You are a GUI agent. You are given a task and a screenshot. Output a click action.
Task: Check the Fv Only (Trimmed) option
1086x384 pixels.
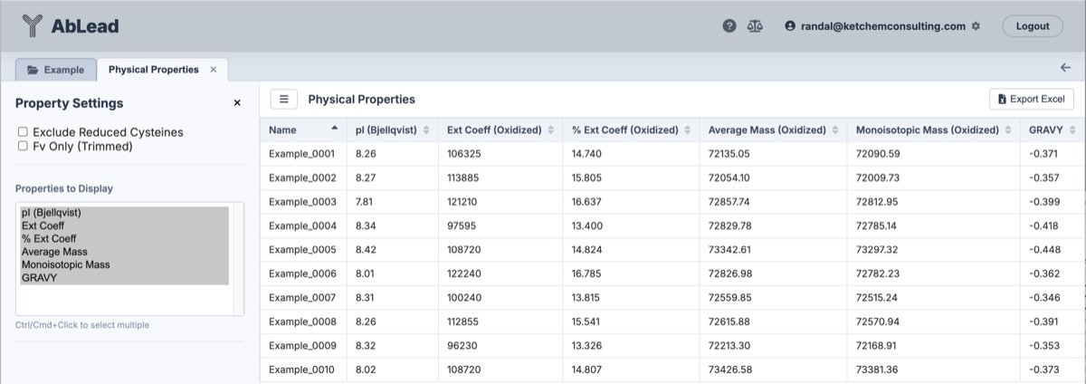point(24,146)
